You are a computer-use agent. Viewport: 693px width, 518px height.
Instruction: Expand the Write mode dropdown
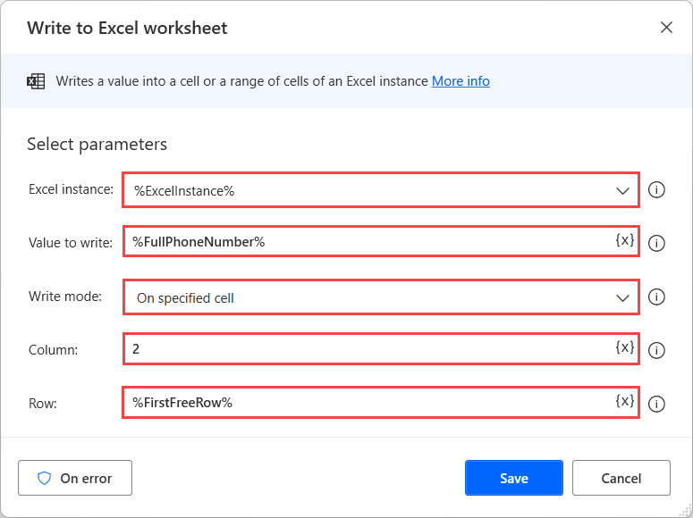coord(622,298)
